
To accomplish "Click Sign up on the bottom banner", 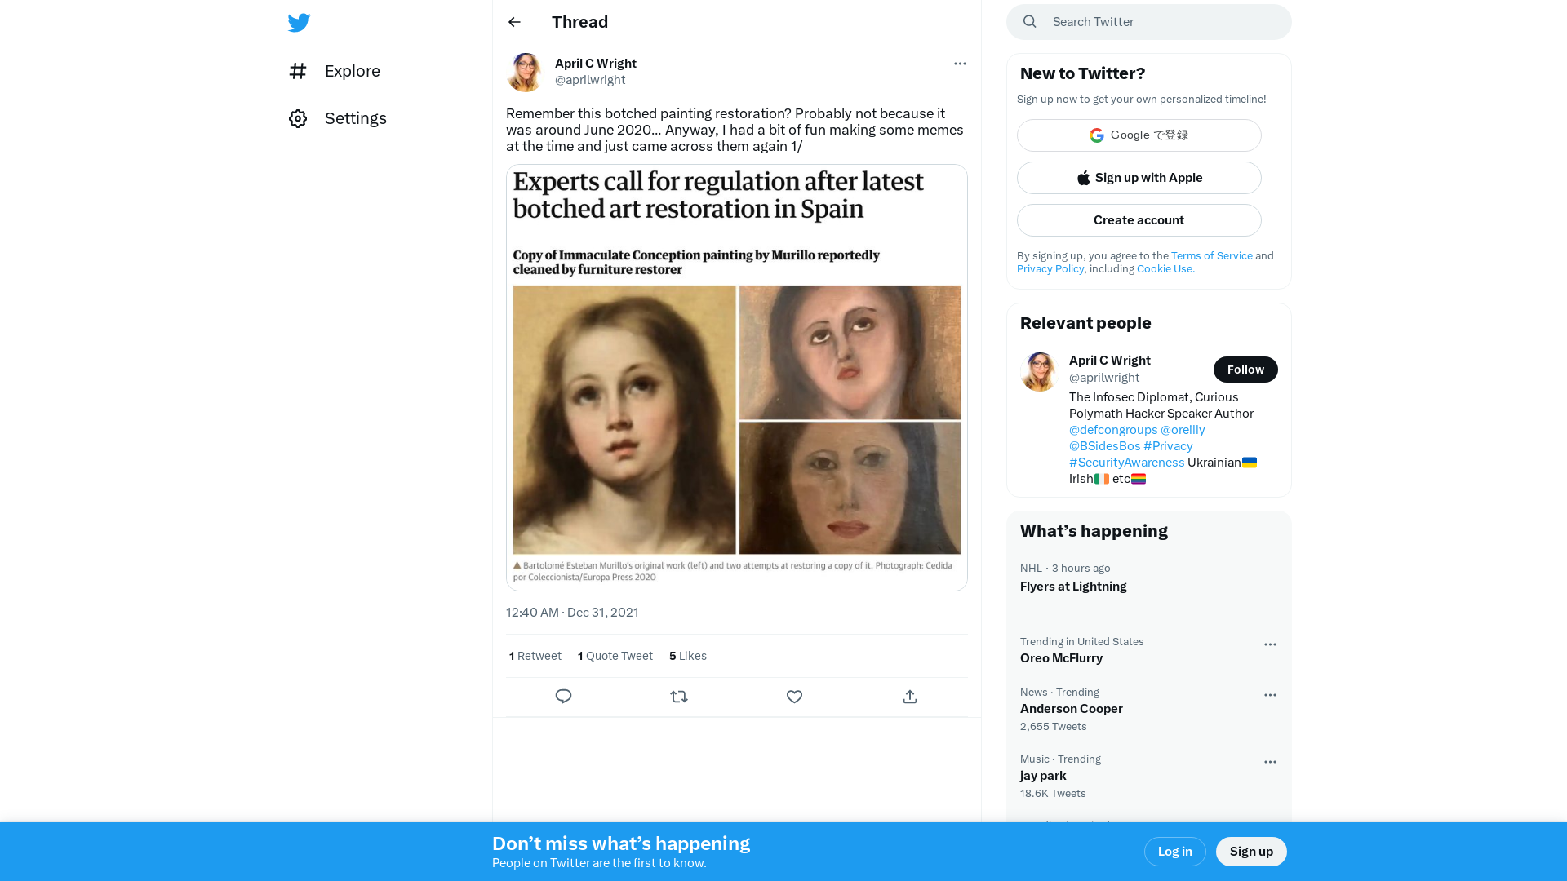I will pyautogui.click(x=1251, y=852).
